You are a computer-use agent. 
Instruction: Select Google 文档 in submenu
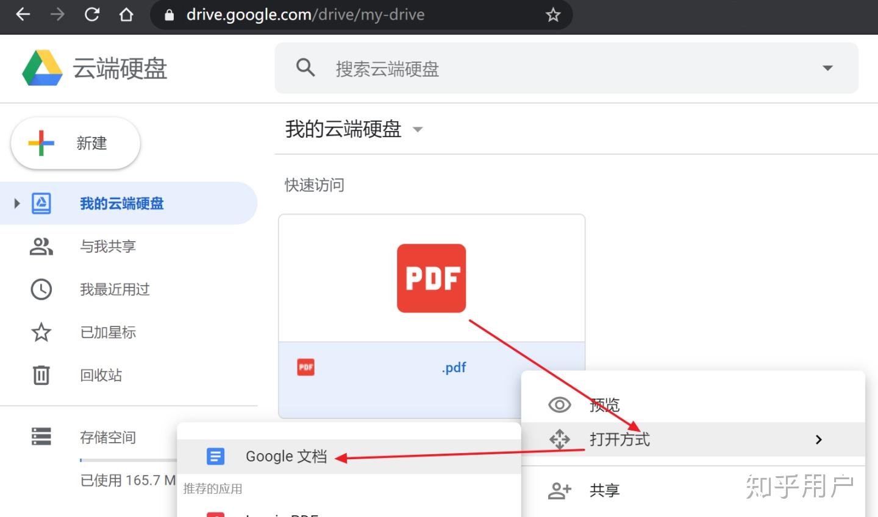pyautogui.click(x=349, y=457)
